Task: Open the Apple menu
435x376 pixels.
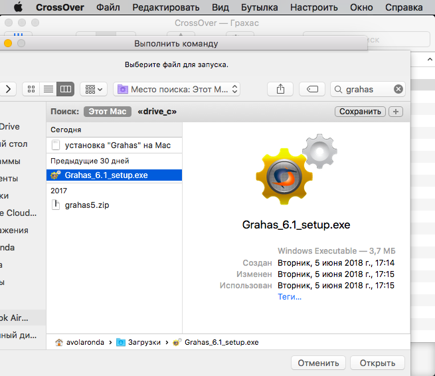Action: coord(19,7)
